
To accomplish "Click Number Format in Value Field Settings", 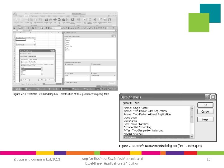I will pos(25,80).
